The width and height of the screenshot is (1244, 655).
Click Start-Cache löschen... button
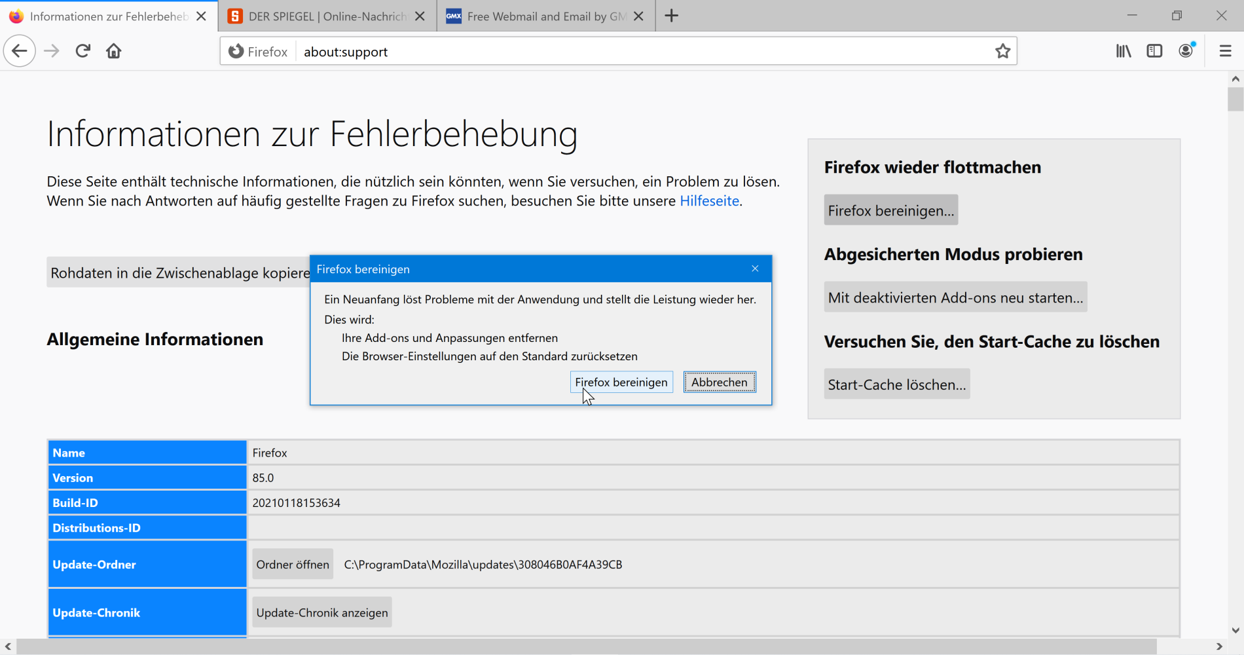[x=897, y=384]
